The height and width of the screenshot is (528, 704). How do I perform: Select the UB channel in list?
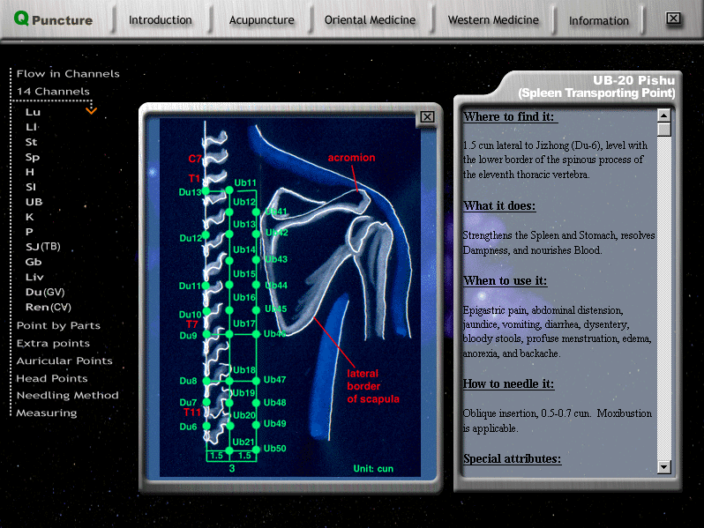[34, 202]
